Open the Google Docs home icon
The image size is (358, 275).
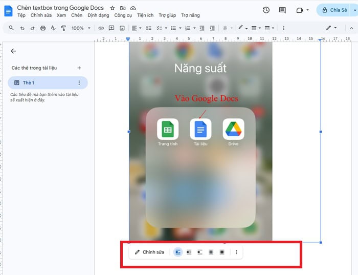(x=9, y=11)
